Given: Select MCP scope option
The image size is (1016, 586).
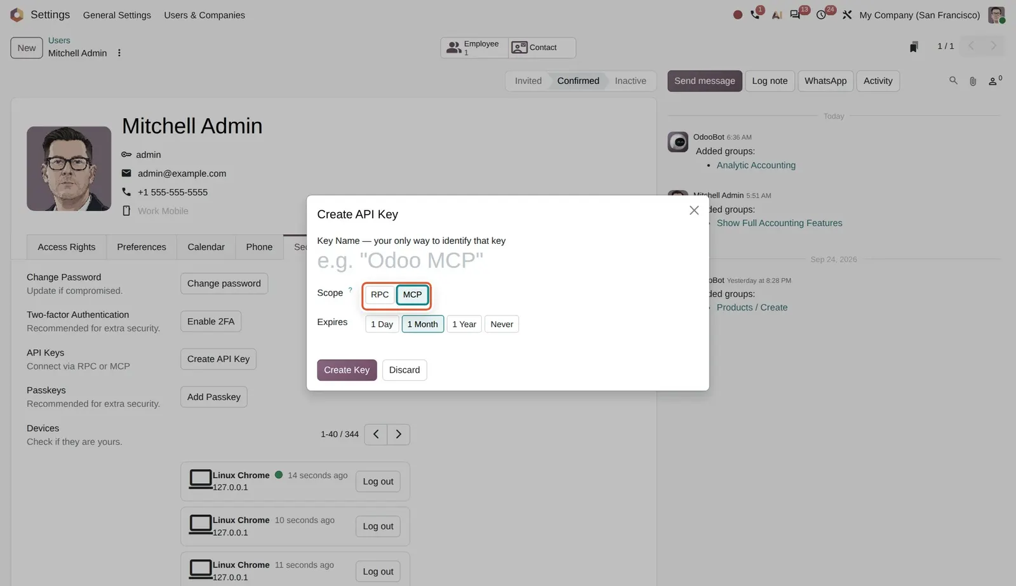Looking at the screenshot, I should (412, 295).
